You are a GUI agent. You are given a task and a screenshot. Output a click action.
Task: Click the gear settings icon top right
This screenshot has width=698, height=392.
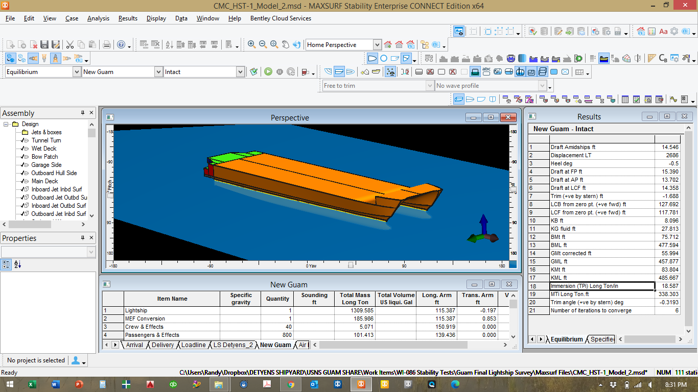point(674,32)
